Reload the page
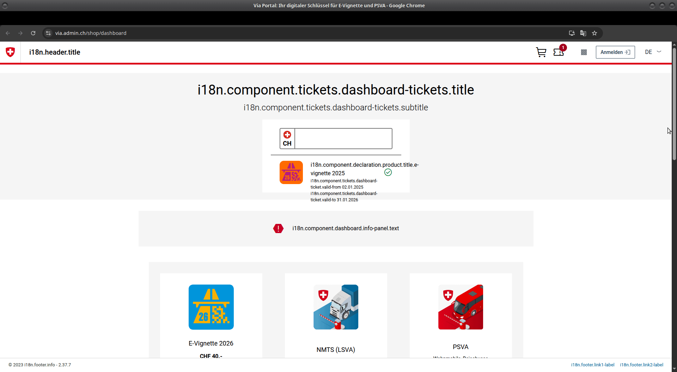The height and width of the screenshot is (372, 677). click(33, 33)
